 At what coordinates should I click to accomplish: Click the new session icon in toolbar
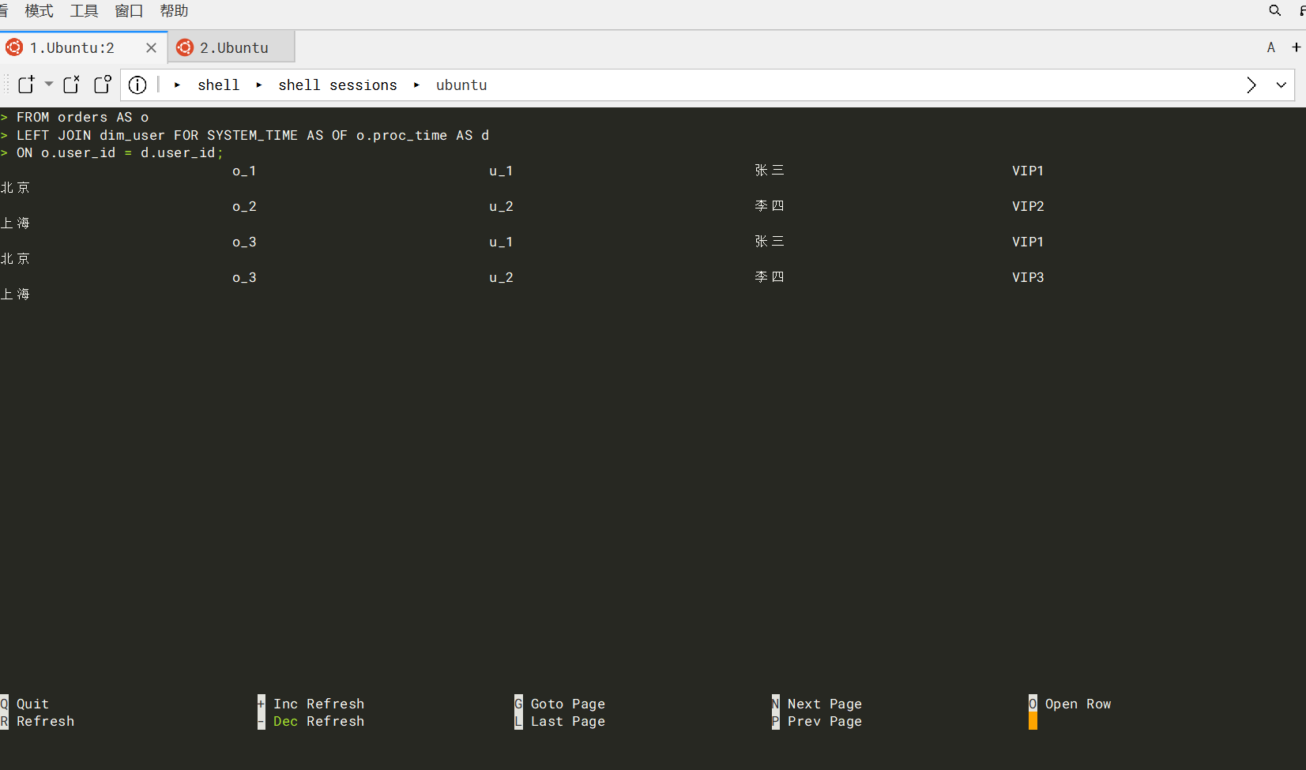click(26, 85)
